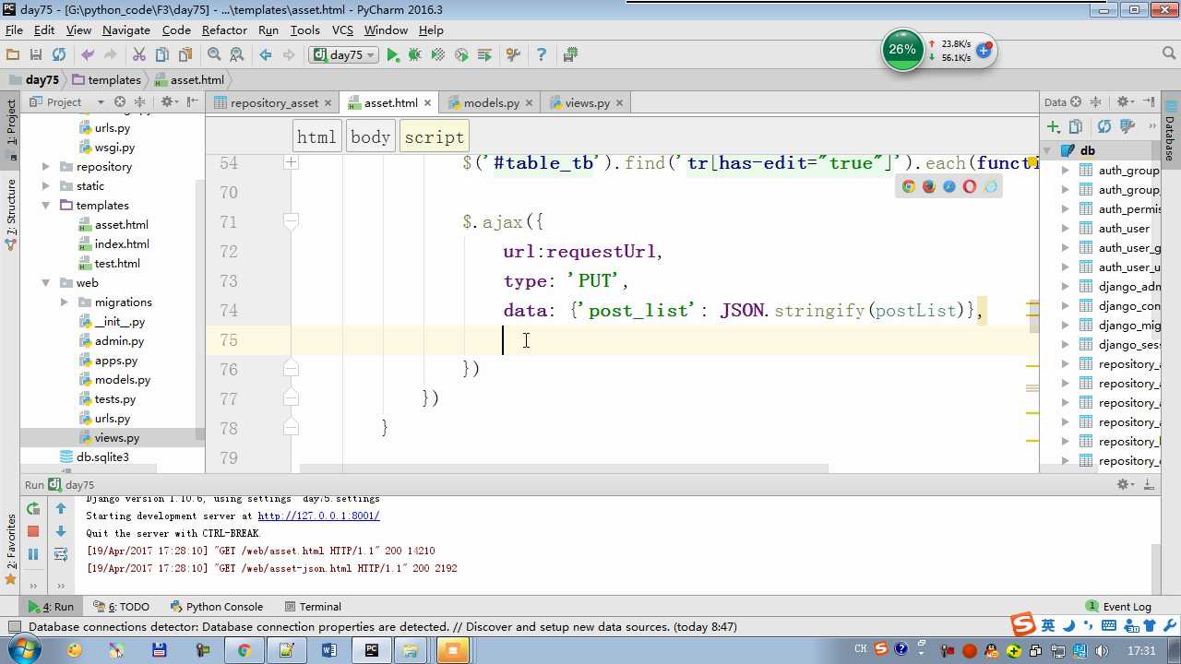Click the Synchronize toolbar icon
1181x664 pixels.
59,55
